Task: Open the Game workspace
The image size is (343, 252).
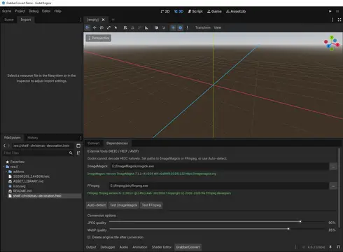Action: point(214,11)
